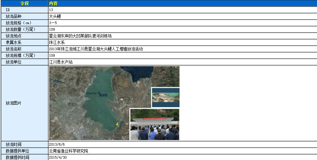317x160 pixels.
Task: Click the 3—5 size value cell
Action: click(53, 23)
